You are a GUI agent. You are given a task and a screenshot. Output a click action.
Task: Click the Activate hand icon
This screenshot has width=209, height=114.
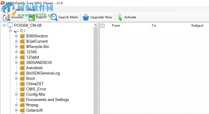(x=120, y=17)
